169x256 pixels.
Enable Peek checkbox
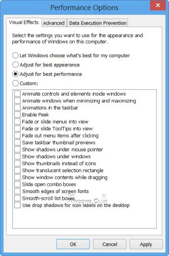17,115
